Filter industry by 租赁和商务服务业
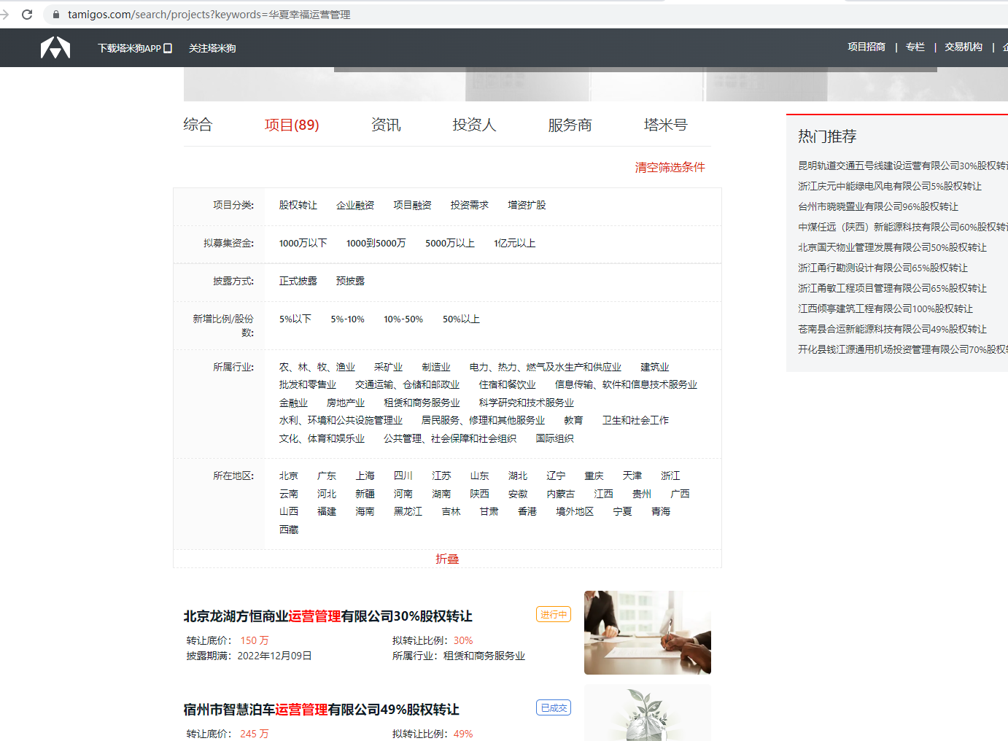The height and width of the screenshot is (741, 1008). [x=422, y=403]
